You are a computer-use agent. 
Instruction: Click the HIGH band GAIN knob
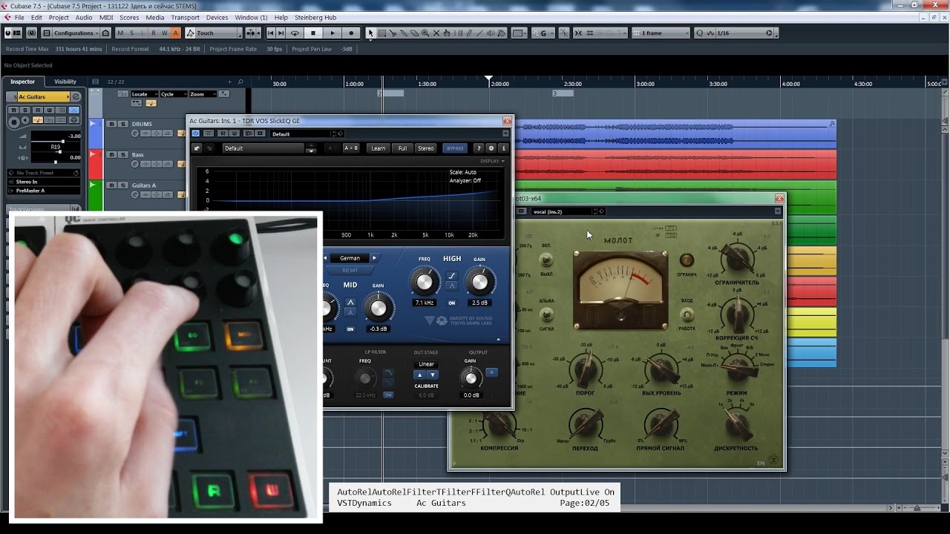click(x=480, y=282)
